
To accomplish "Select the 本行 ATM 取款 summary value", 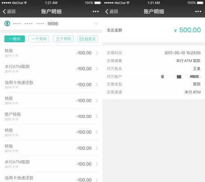I will 188,61.
